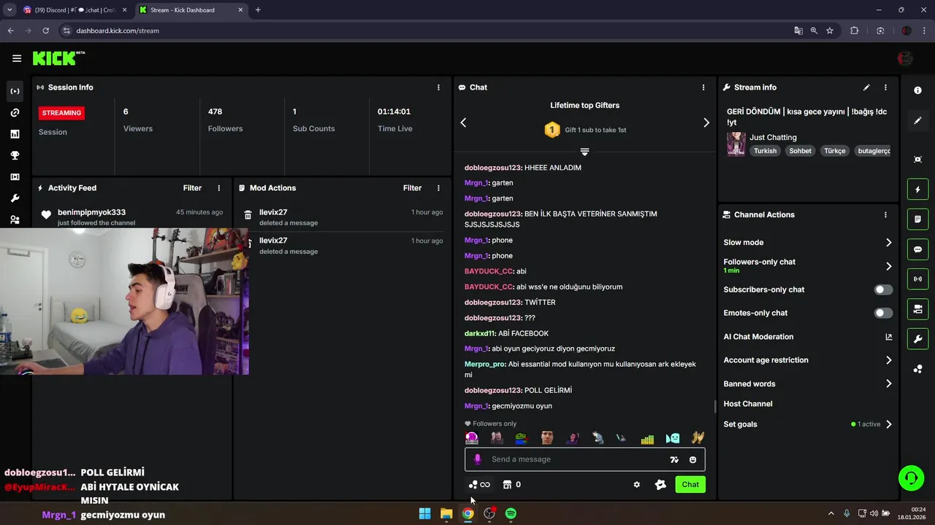Click the pencil edit icon in right sidebar

pos(917,121)
